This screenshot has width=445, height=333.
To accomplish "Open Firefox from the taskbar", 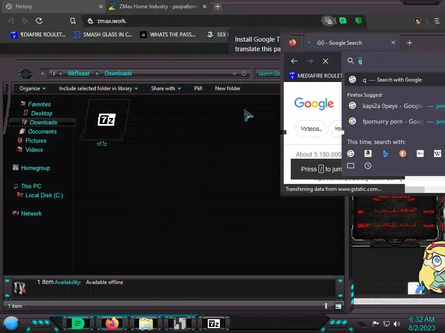I will pyautogui.click(x=112, y=323).
